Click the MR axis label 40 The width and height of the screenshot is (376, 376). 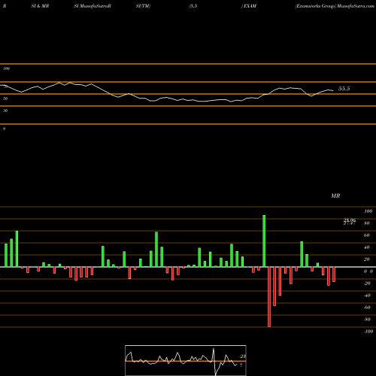[x=367, y=247]
